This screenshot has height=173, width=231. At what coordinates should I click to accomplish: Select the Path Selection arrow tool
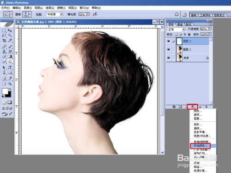point(4,67)
